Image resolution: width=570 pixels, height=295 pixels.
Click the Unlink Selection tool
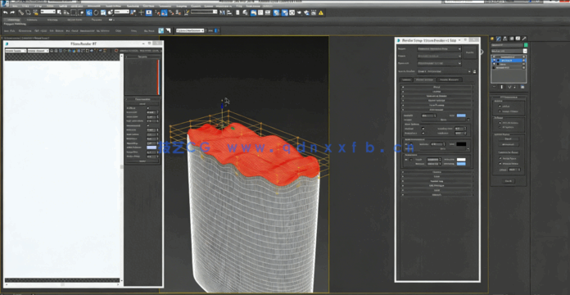[28, 12]
